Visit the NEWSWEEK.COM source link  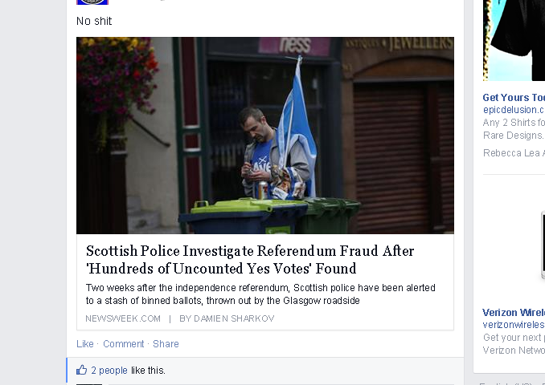click(x=123, y=318)
